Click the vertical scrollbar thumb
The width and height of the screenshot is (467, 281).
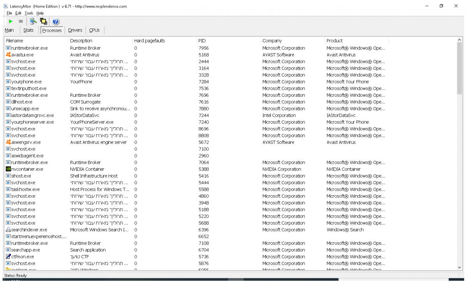460,68
